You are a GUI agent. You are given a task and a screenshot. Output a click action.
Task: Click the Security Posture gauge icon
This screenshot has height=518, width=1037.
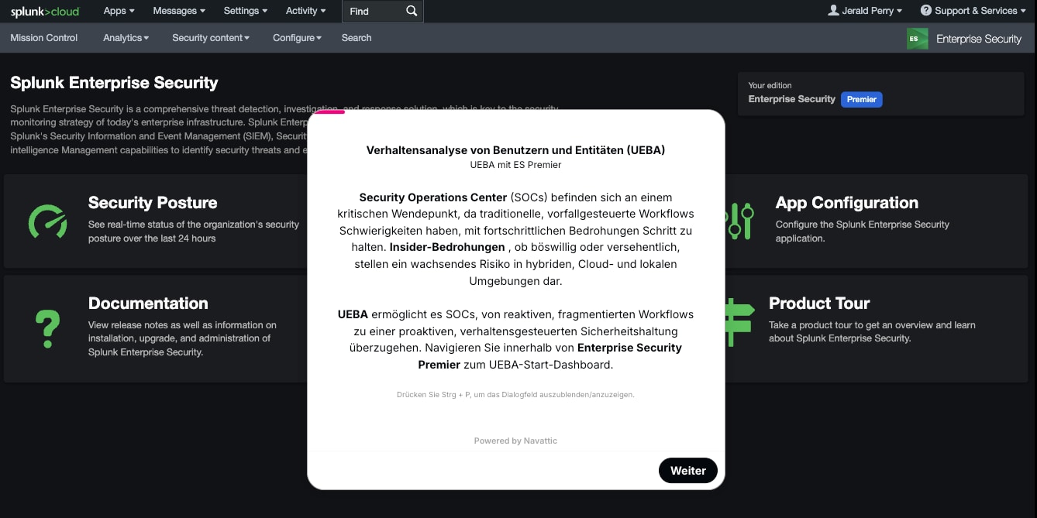click(48, 221)
